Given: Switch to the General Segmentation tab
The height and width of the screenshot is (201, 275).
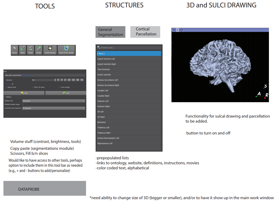Looking at the screenshot, I should [110, 32].
